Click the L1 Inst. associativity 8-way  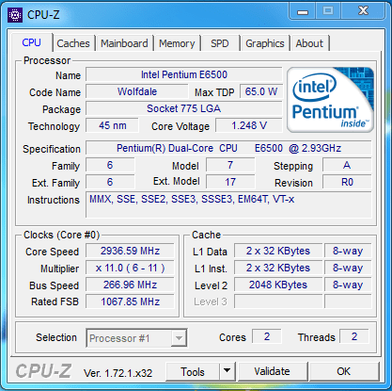pyautogui.click(x=348, y=268)
